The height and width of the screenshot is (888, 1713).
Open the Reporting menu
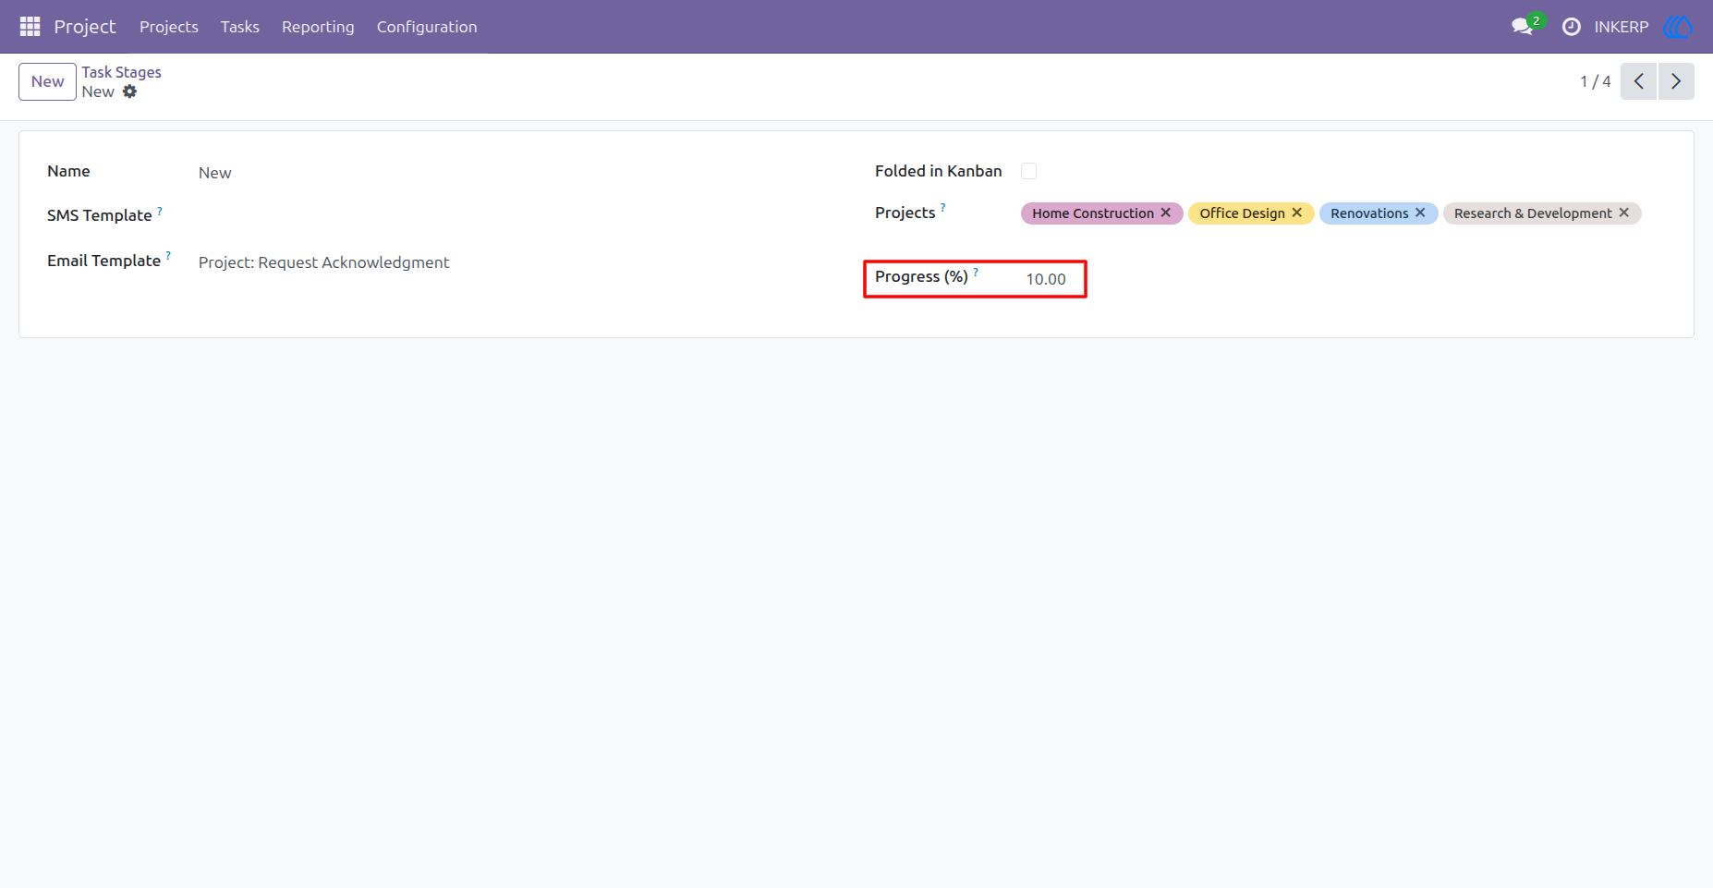point(318,27)
